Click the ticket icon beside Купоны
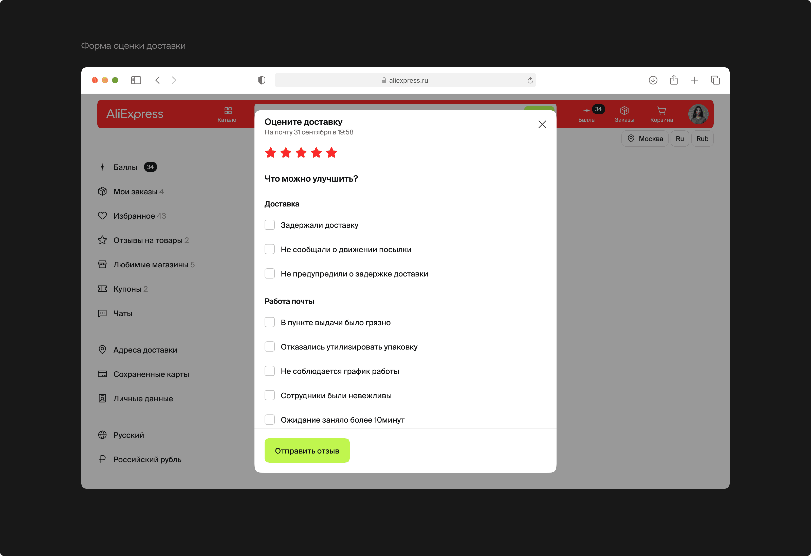The width and height of the screenshot is (811, 556). tap(102, 289)
